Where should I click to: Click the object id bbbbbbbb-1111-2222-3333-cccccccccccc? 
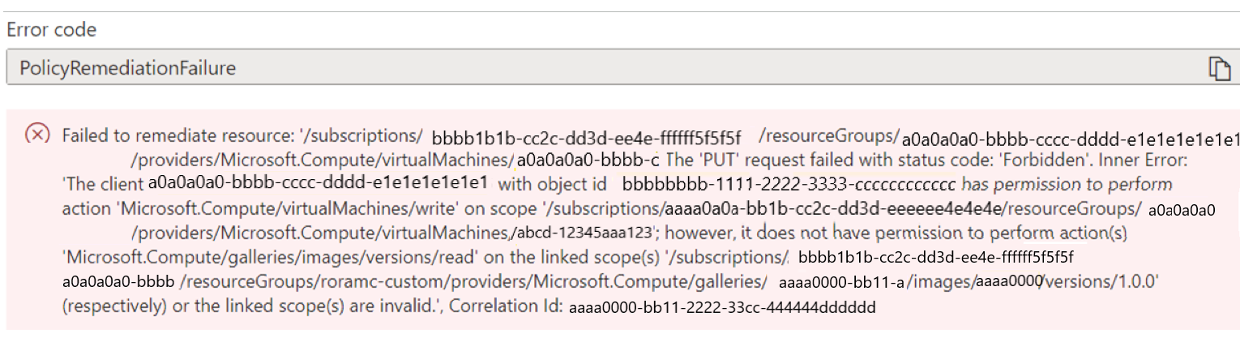point(789,185)
